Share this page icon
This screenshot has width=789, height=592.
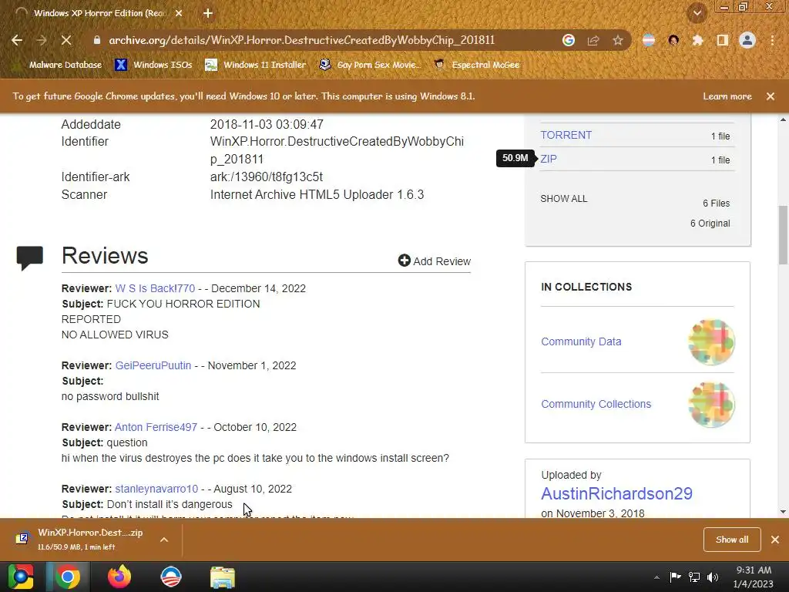pyautogui.click(x=593, y=40)
